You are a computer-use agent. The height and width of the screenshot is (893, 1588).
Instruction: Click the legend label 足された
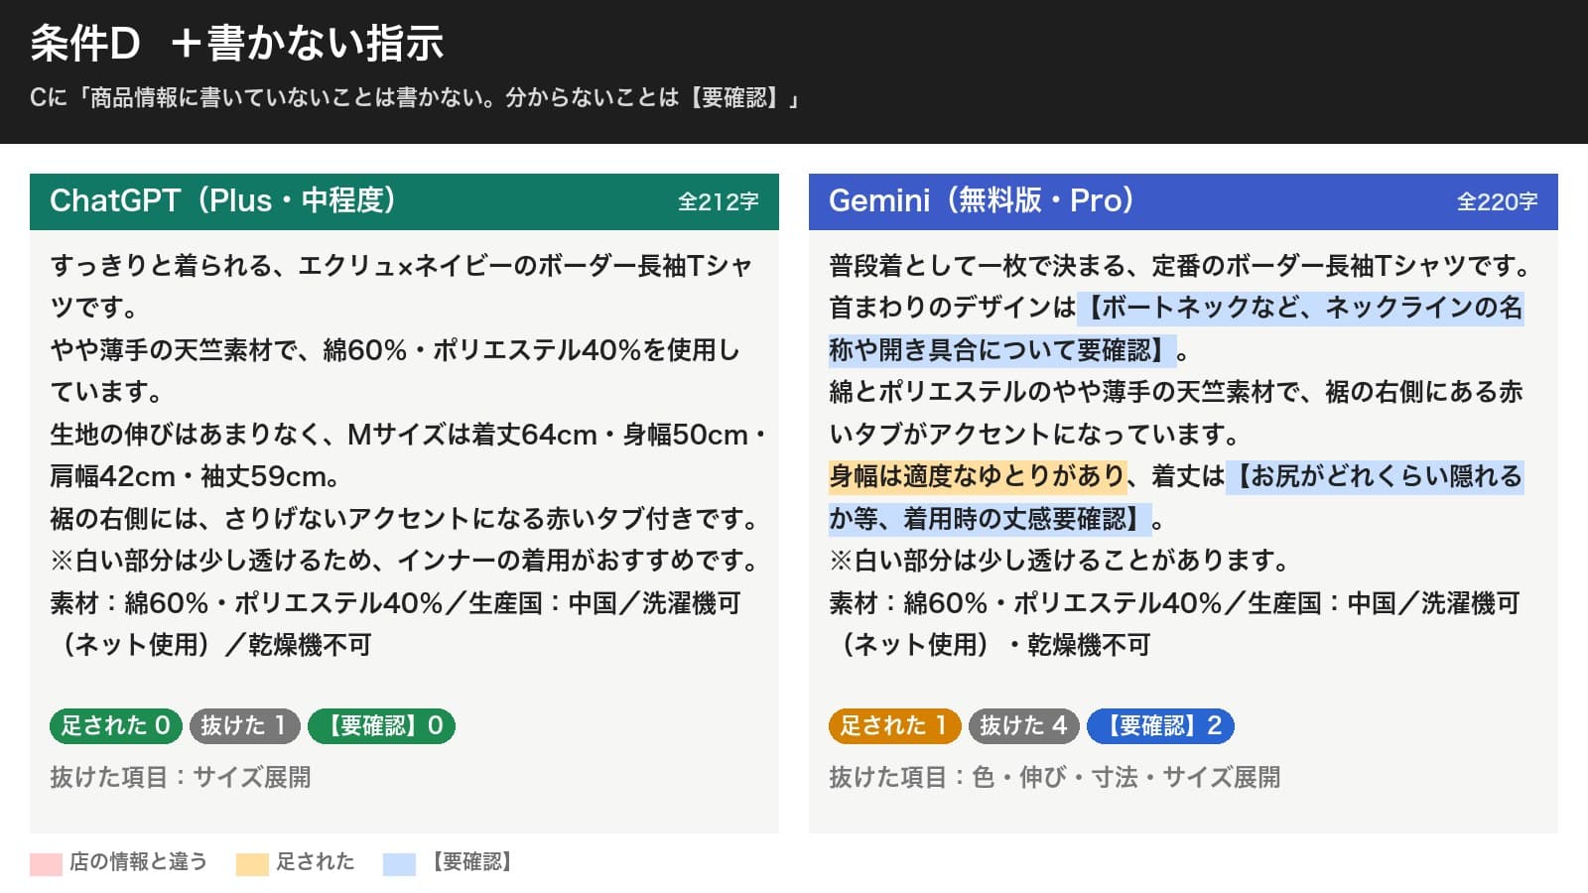point(315,862)
